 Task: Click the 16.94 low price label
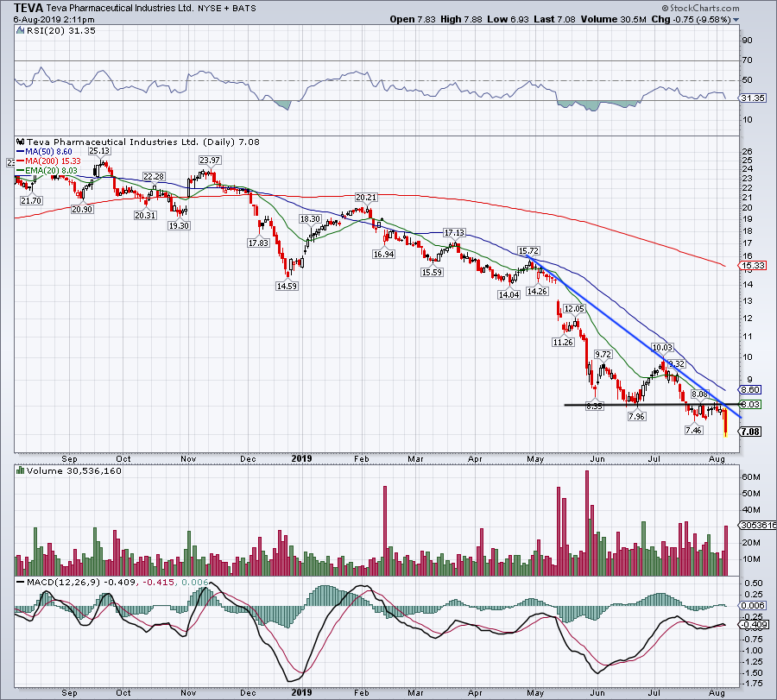[x=383, y=254]
